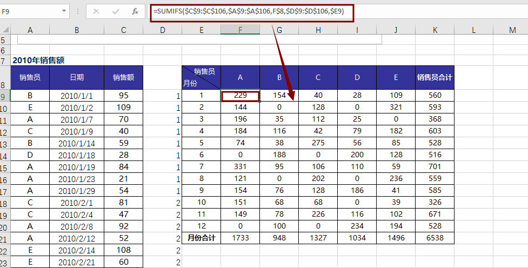
Task: Select column E header
Action: [202, 30]
